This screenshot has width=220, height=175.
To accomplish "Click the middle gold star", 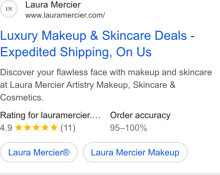I will [x=36, y=128].
